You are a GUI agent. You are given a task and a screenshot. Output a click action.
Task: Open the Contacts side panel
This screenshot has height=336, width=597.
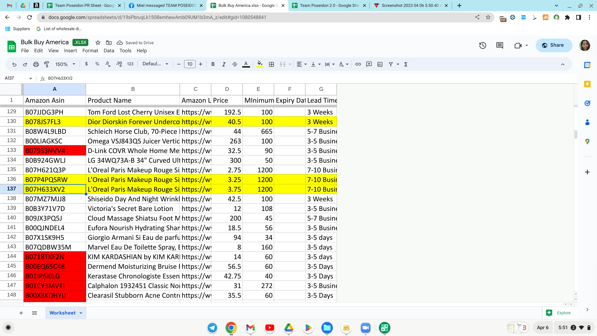[587, 122]
